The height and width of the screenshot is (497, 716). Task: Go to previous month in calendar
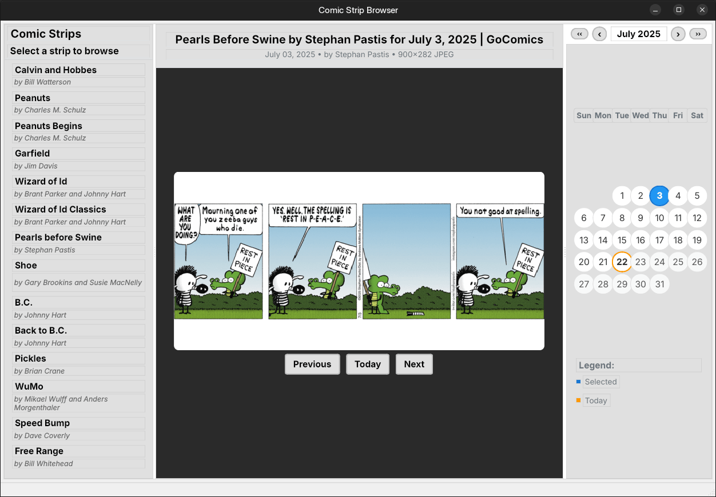click(599, 34)
